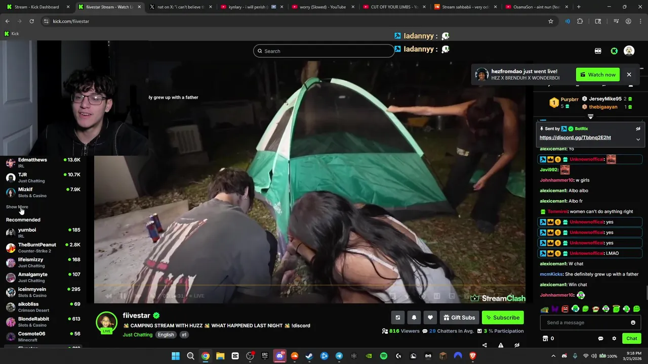Open the emoji picker in message box
The image size is (648, 364).
point(633,323)
